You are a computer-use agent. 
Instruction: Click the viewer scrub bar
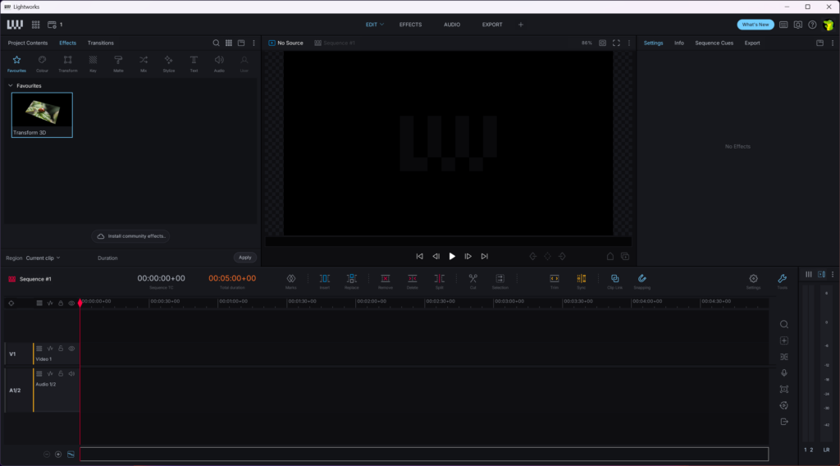[449, 241]
